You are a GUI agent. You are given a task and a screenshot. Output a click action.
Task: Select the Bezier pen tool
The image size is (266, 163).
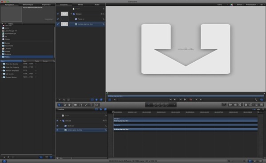tap(81, 105)
